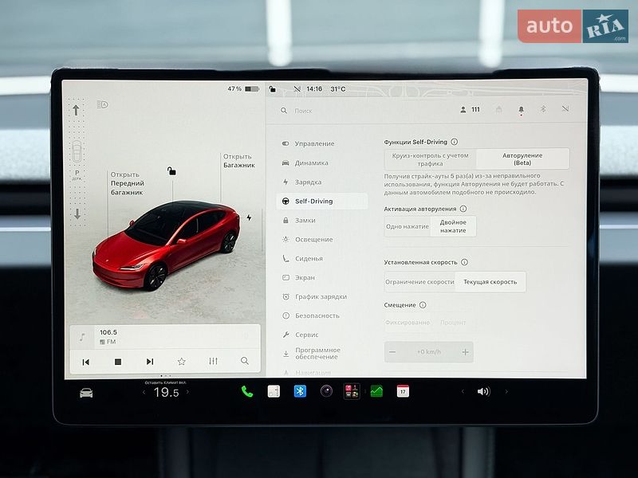The image size is (638, 478).
Task: Open driver profile 111
Action: (471, 110)
